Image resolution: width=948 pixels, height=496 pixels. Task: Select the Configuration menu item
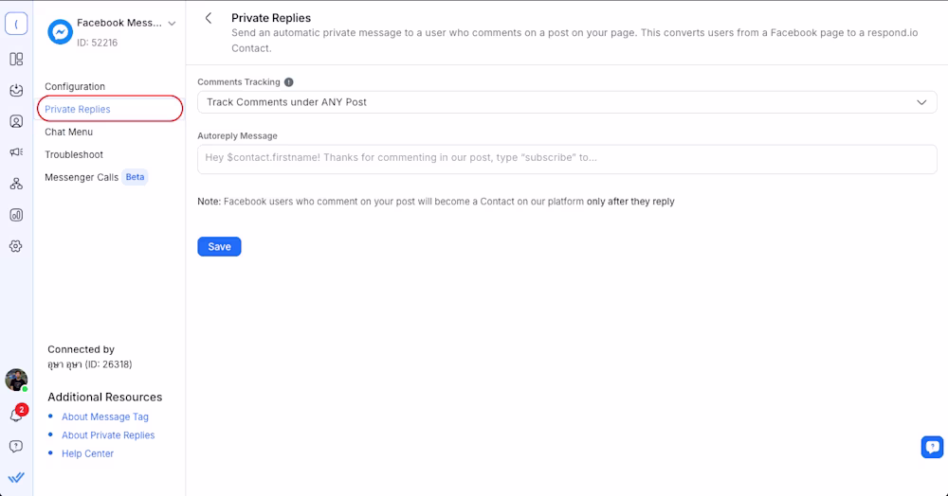(x=75, y=87)
